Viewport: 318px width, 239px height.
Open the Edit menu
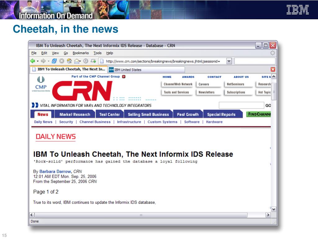[x=44, y=53]
